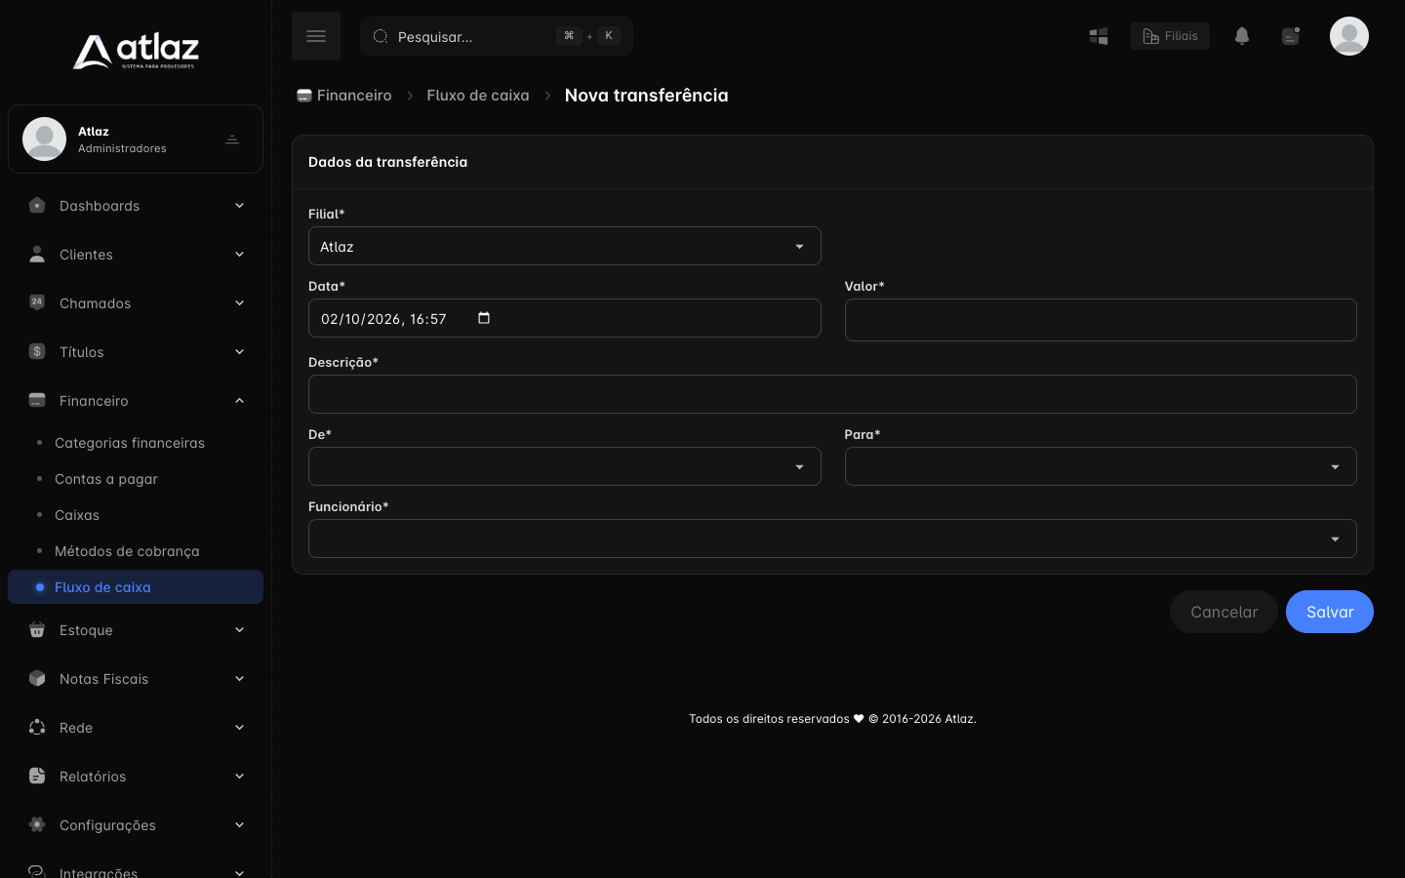The width and height of the screenshot is (1405, 878).
Task: Expand the Notas Fiscais chevron
Action: 239,678
